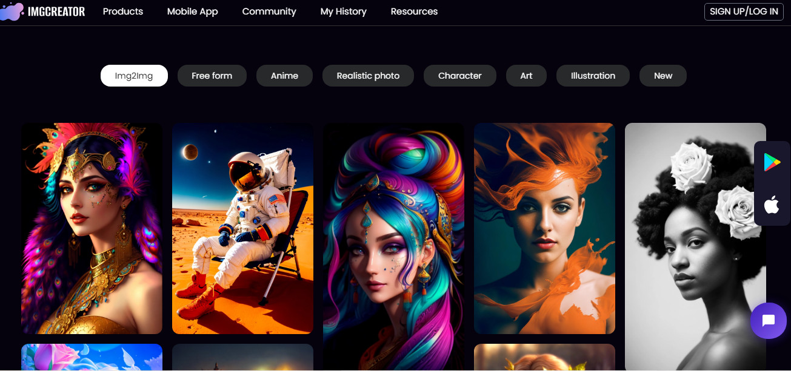Open the purple chat bubble widget

coord(768,321)
